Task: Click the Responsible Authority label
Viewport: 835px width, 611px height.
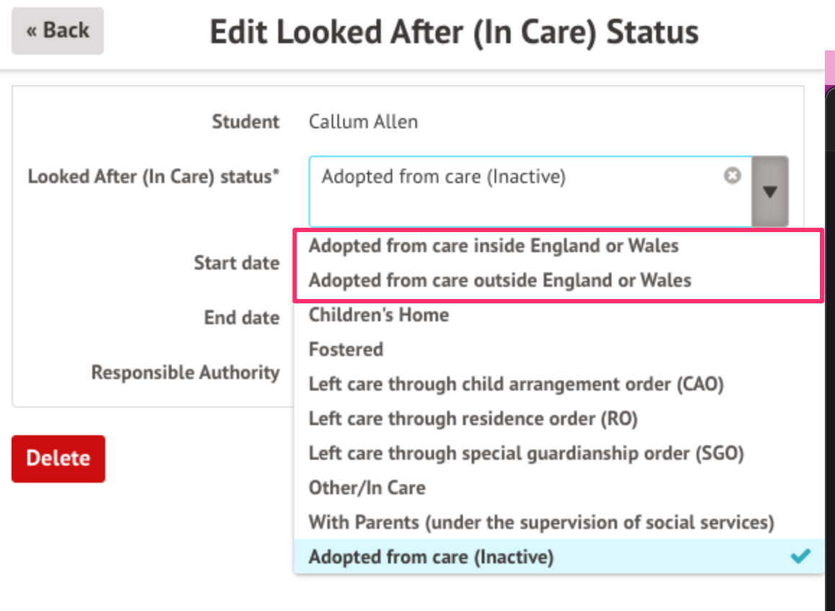Action: click(185, 373)
